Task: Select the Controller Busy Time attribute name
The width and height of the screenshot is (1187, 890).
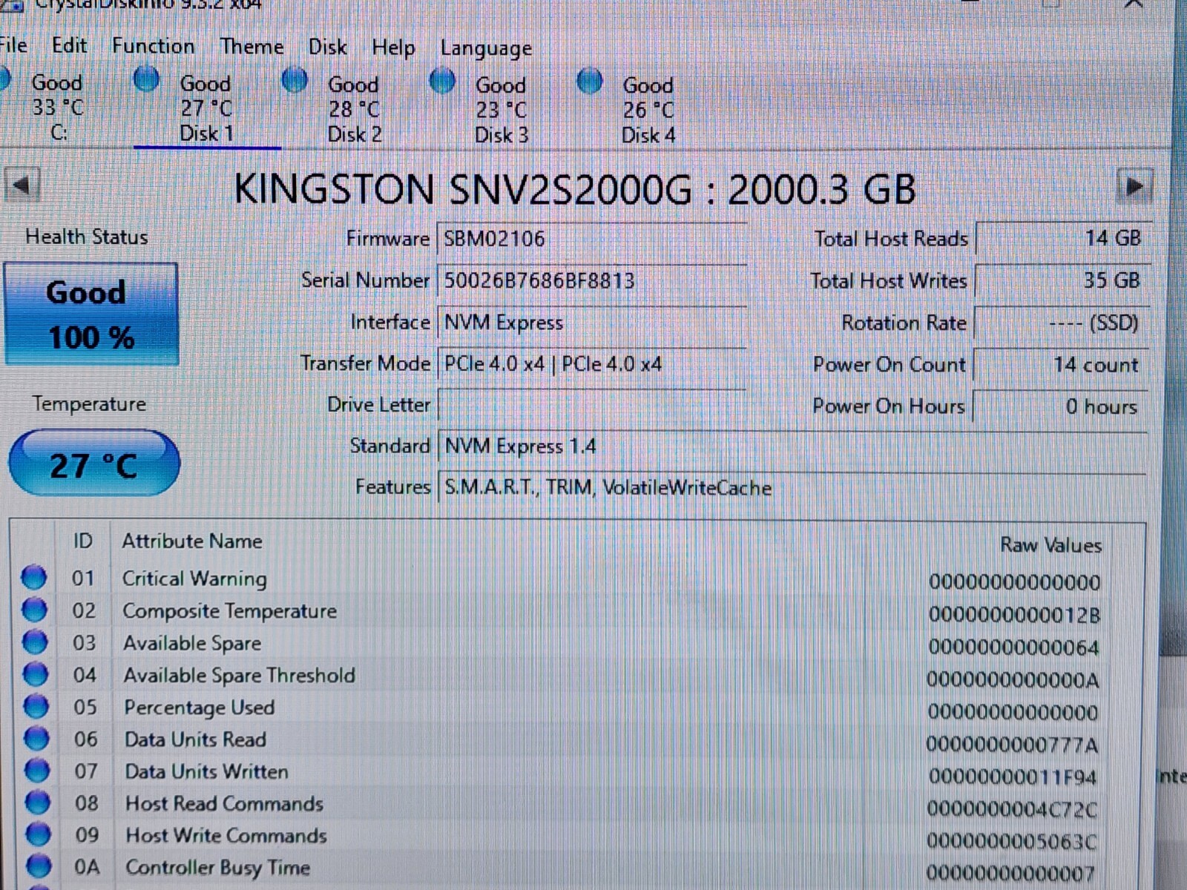Action: [217, 867]
